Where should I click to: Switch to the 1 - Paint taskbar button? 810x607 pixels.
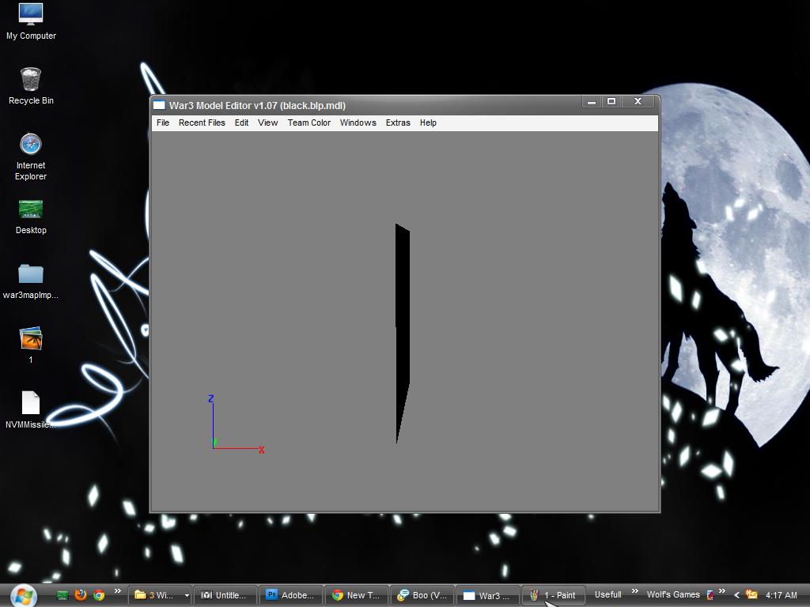(x=553, y=595)
